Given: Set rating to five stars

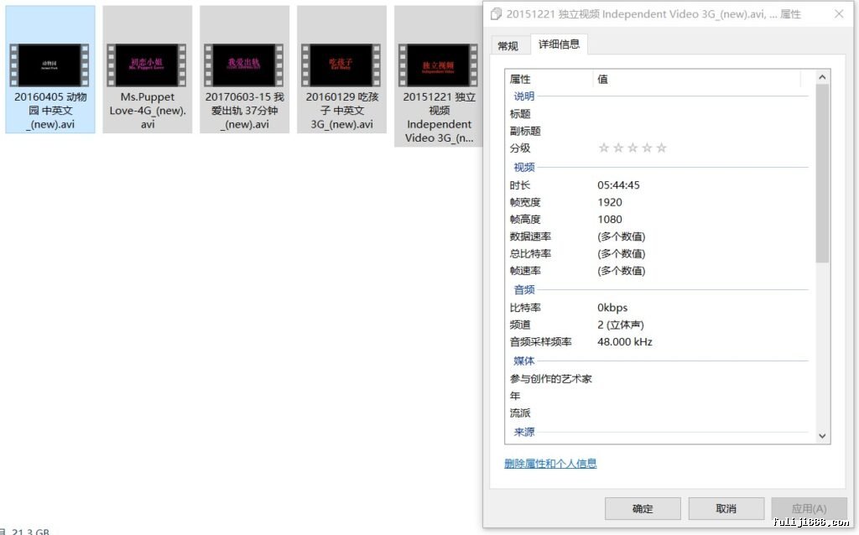Looking at the screenshot, I should [x=661, y=148].
